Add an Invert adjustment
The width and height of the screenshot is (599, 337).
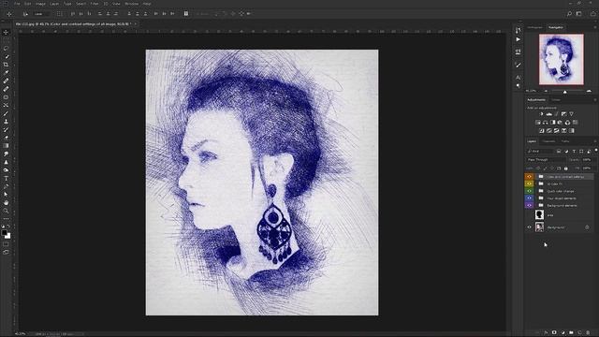coord(541,131)
